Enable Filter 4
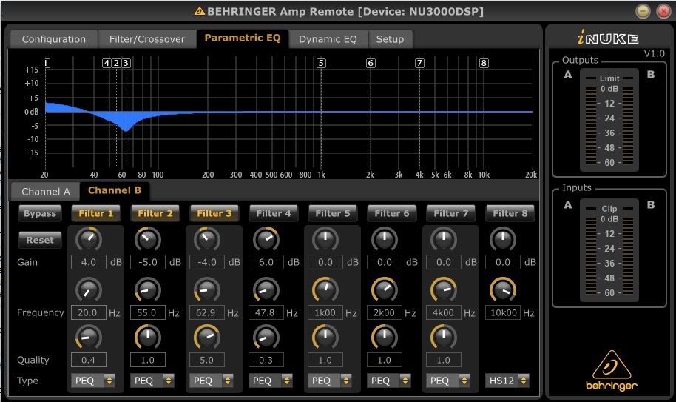 click(274, 213)
